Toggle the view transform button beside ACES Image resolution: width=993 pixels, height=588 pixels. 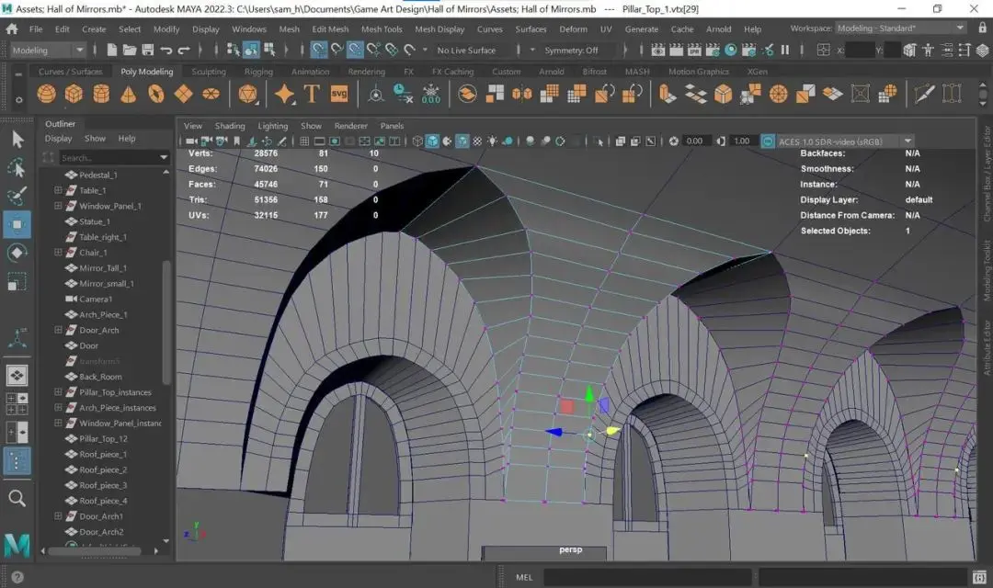tap(768, 141)
